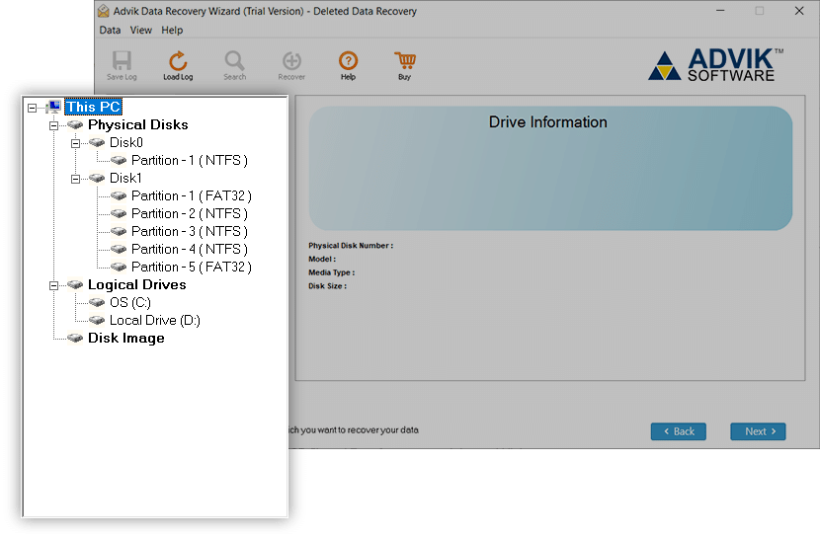Click the Advik Software logo
This screenshot has height=539, width=820.
point(715,65)
